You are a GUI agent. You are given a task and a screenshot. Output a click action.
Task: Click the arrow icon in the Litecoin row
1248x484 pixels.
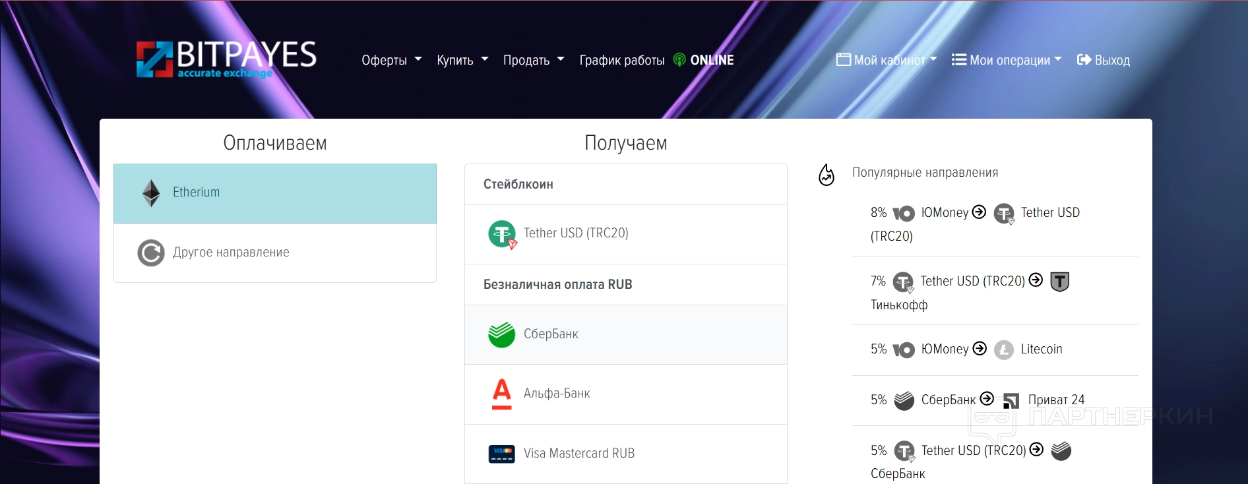tap(980, 348)
